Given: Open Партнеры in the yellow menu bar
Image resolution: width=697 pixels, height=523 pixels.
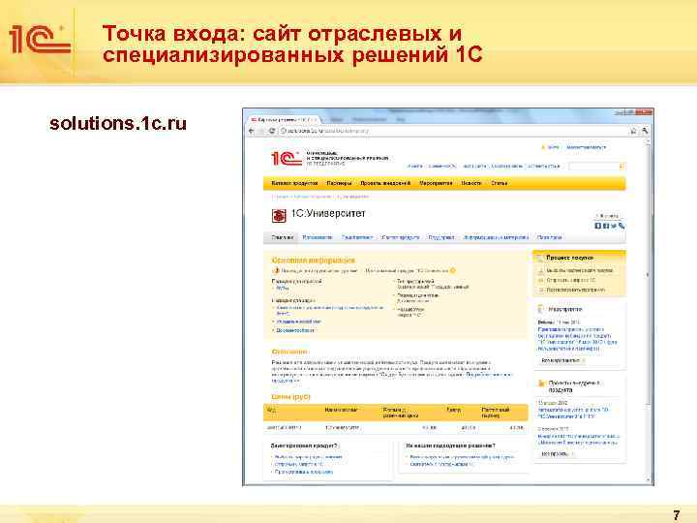Looking at the screenshot, I should click(339, 183).
